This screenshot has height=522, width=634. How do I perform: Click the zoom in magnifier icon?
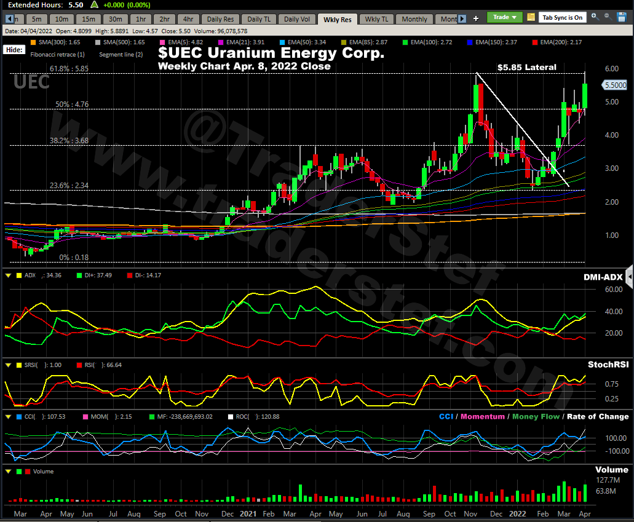(x=595, y=17)
